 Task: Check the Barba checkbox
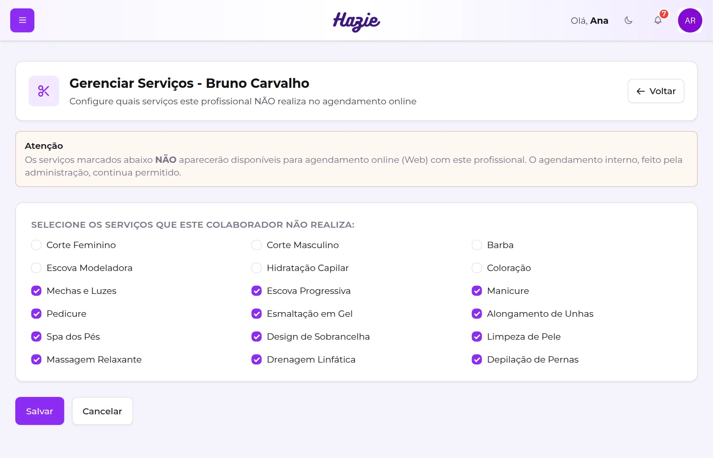click(477, 245)
